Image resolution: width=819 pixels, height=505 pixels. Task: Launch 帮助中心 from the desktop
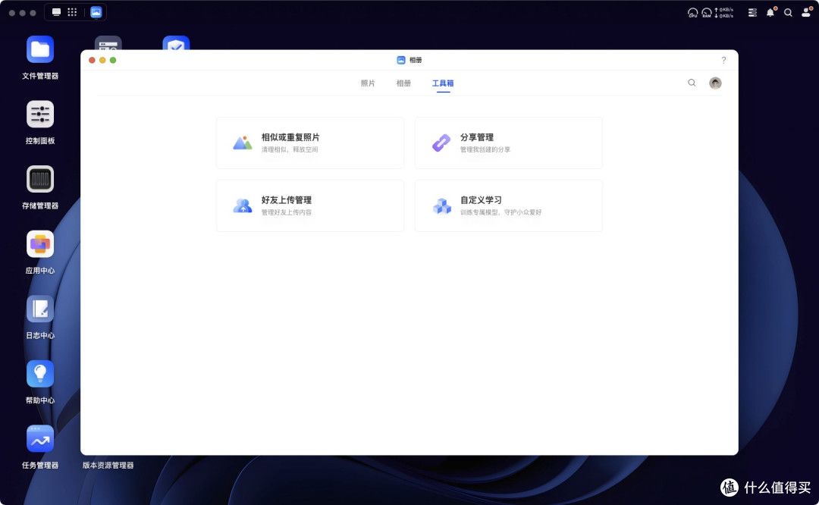(40, 374)
